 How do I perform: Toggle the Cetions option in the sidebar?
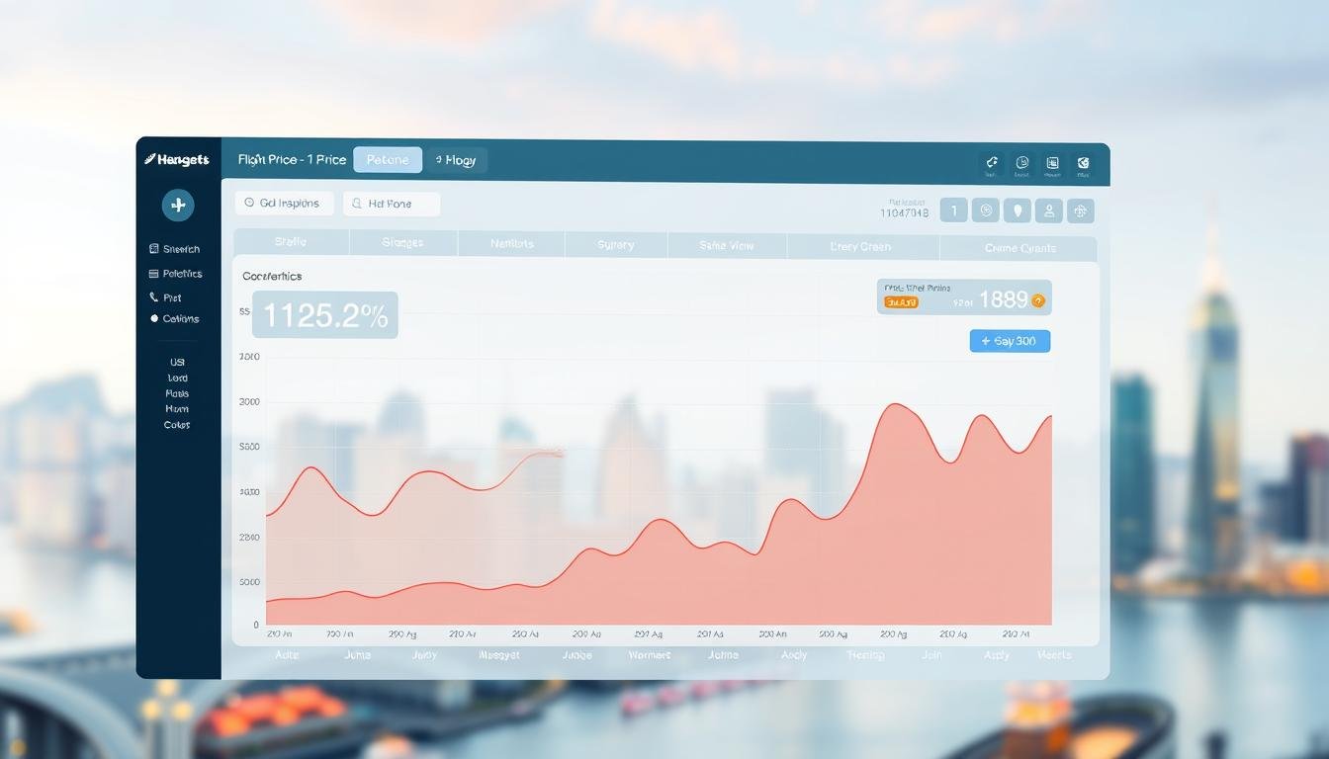pyautogui.click(x=179, y=318)
